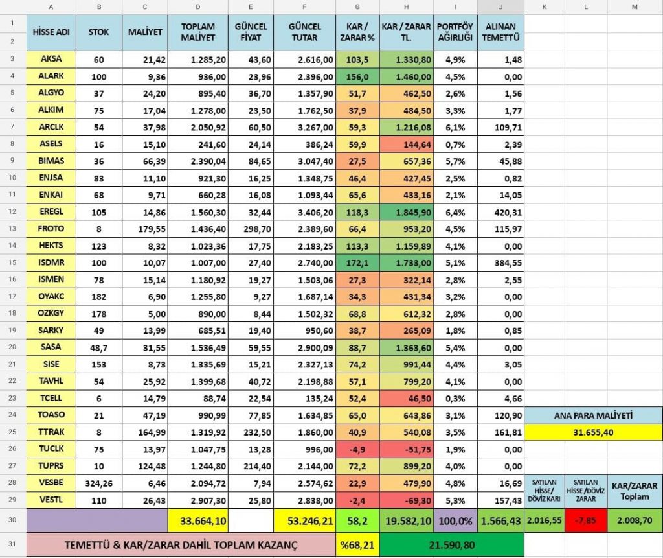Click the EREGL stock name cell

(51, 211)
